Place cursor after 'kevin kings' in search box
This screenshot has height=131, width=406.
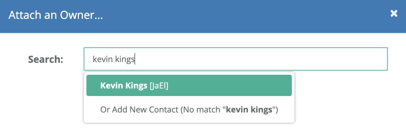coord(135,60)
